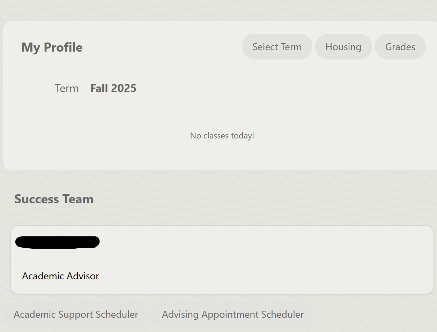Choose Housing from the top actions
Screen dimensions: 437x332
click(343, 46)
